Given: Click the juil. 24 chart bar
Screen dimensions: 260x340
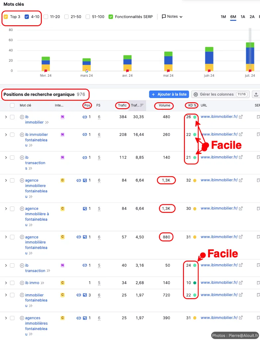Looking at the screenshot, I should [x=250, y=56].
